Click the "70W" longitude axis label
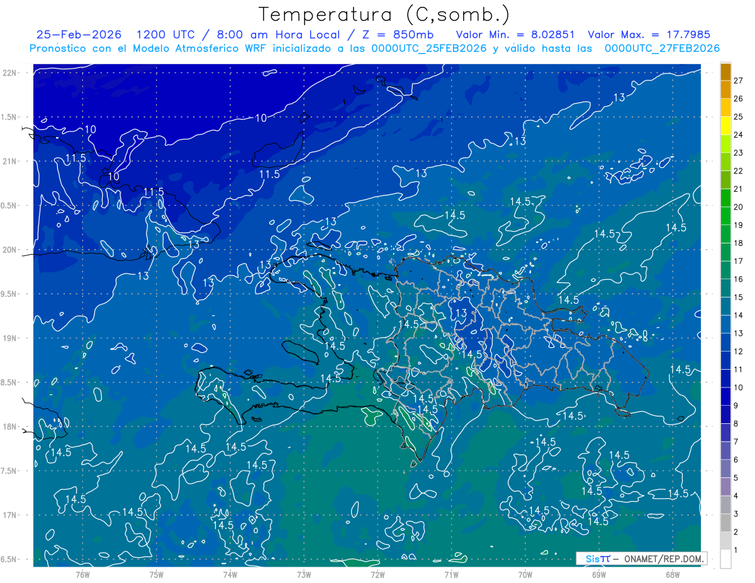 (525, 574)
